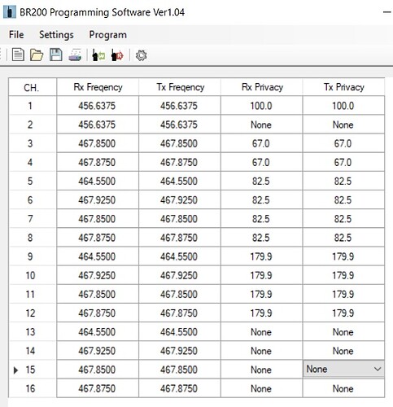Image resolution: width=393 pixels, height=407 pixels.
Task: Select channel 4 Tx frequency 467.8750
Action: click(180, 162)
